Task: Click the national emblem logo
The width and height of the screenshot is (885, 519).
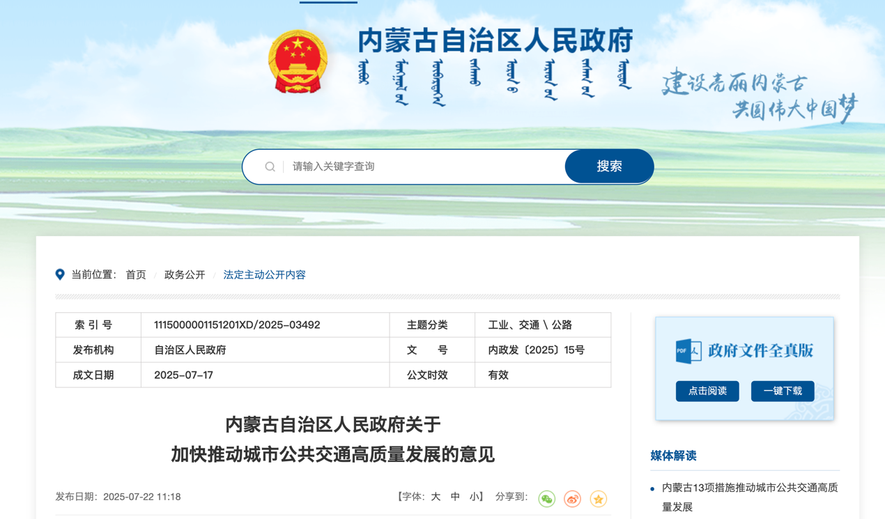Action: 298,63
